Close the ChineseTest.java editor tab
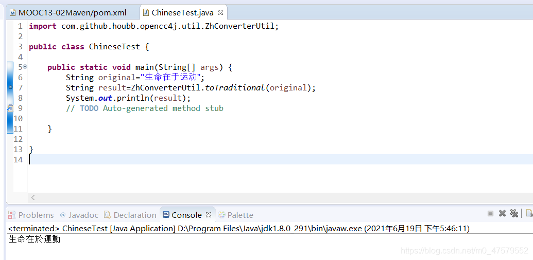Viewport: 533px width, 260px height. pos(221,12)
